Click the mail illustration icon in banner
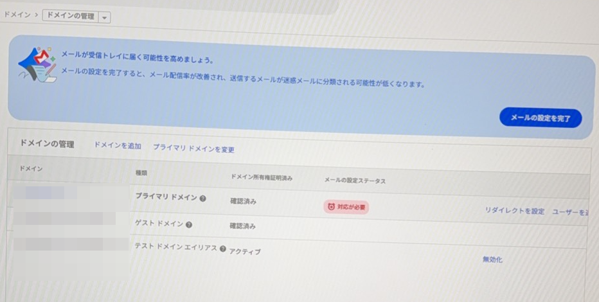The image size is (599, 302). (37, 64)
